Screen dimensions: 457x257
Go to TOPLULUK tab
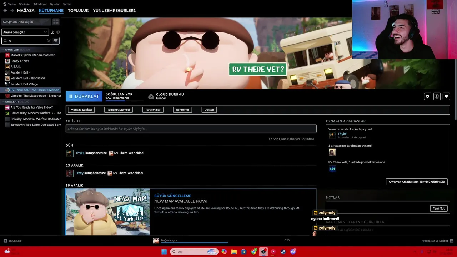pyautogui.click(x=78, y=11)
